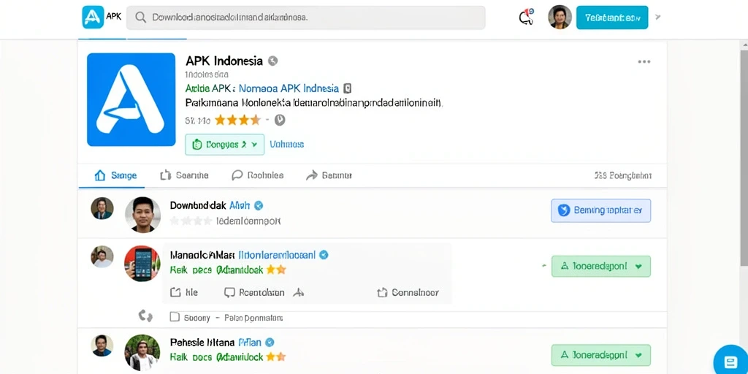Switch to the Roohnles comments tab

coord(258,175)
